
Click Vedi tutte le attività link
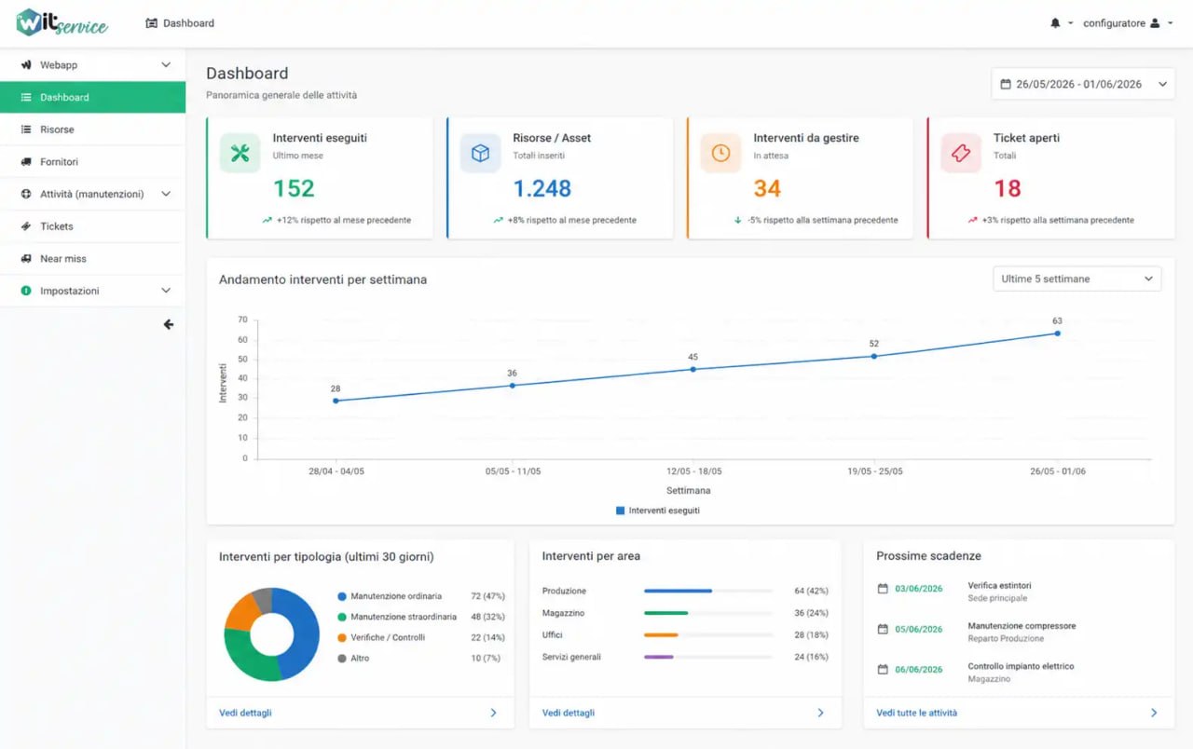[916, 713]
